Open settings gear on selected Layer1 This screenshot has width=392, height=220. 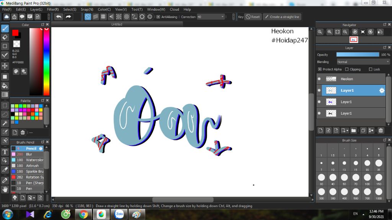click(x=382, y=91)
